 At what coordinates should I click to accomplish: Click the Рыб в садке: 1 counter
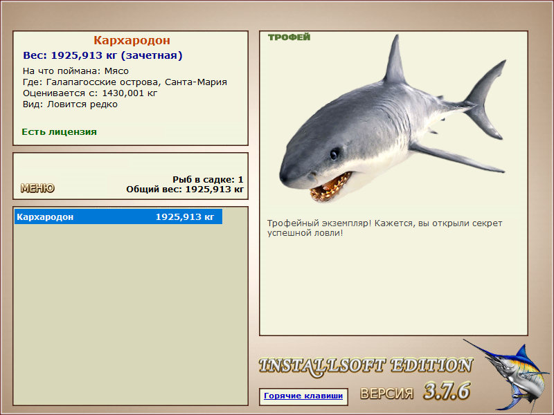point(208,179)
